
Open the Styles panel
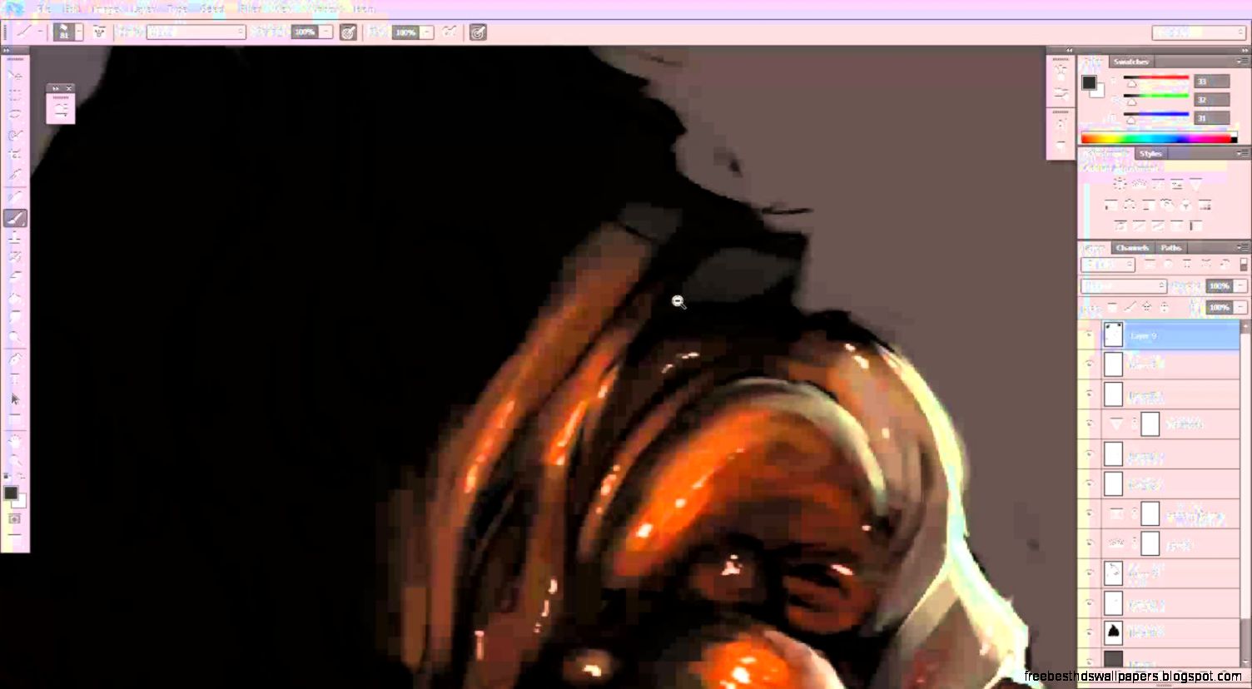pyautogui.click(x=1150, y=153)
